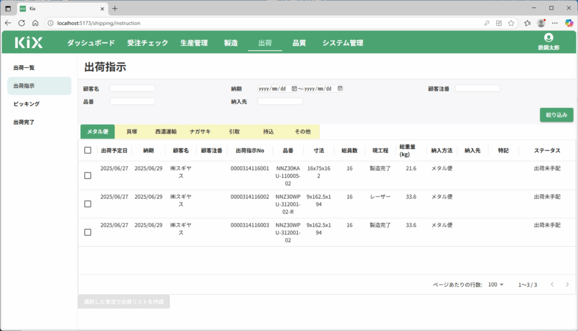Viewport: 578px width, 331px height.
Task: Switch to the ナガサキ tab
Action: click(200, 132)
